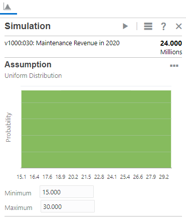Click the Minimum value field 15.000
Viewport: 186px width, 217px height.
point(67,192)
